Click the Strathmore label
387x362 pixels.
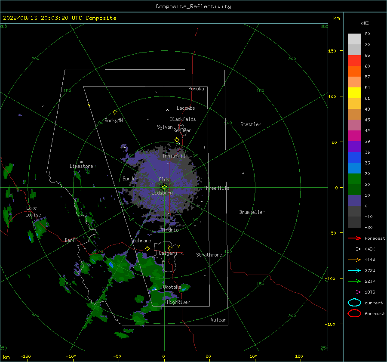tap(209, 255)
